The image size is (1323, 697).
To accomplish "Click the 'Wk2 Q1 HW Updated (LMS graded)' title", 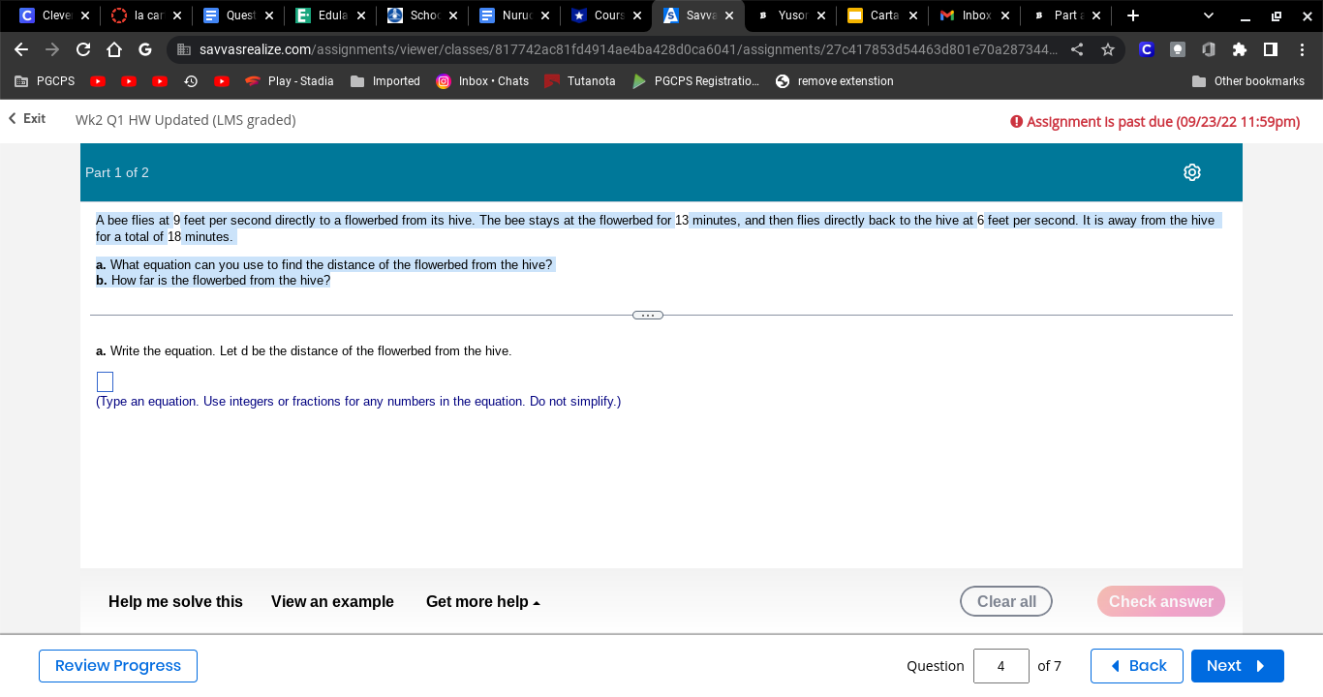I will (186, 119).
